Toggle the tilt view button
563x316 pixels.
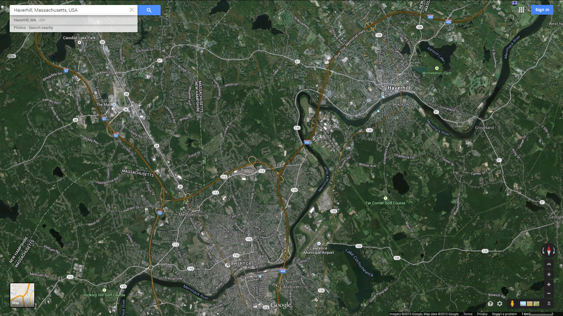549,264
